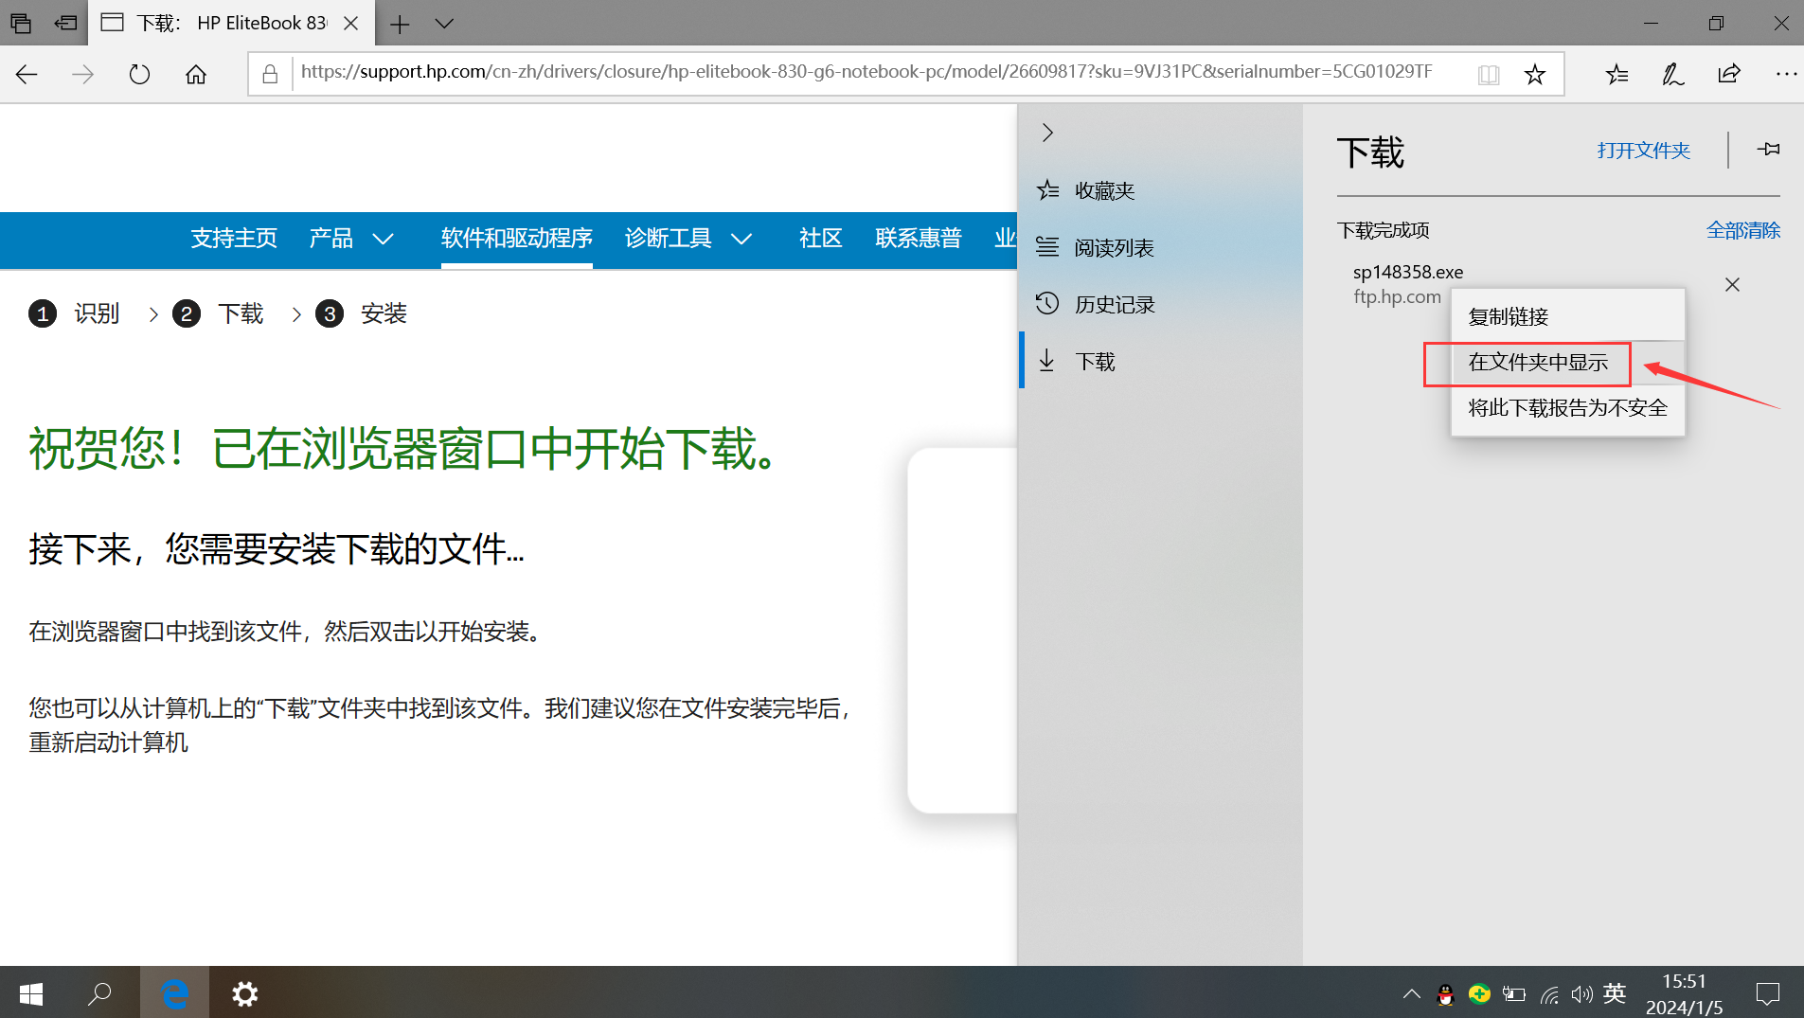Choose 在文件夹中显示 from context menu
1804x1018 pixels.
[x=1567, y=362]
